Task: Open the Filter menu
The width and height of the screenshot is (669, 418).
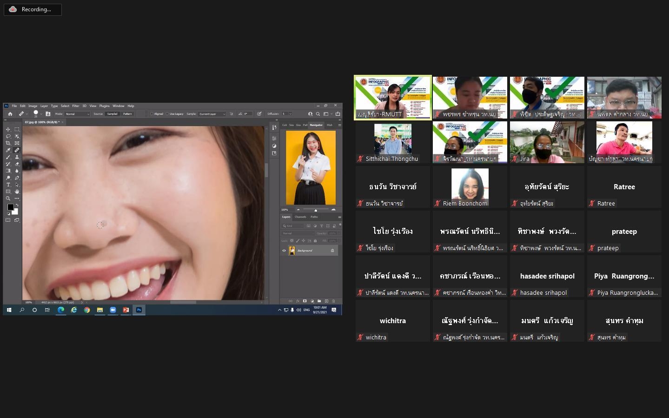Action: click(x=76, y=106)
